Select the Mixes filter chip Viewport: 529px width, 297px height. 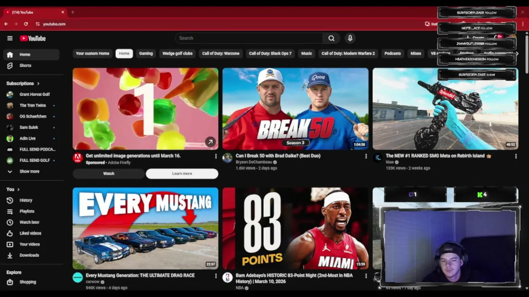pos(416,53)
